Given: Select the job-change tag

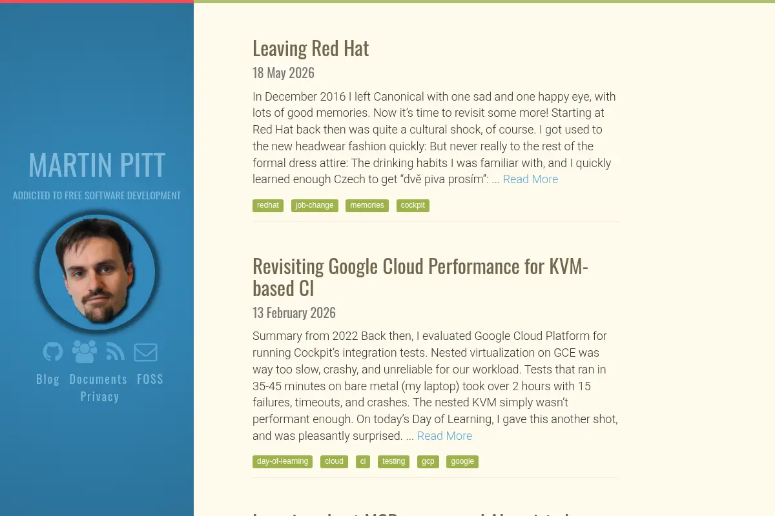Looking at the screenshot, I should point(315,206).
